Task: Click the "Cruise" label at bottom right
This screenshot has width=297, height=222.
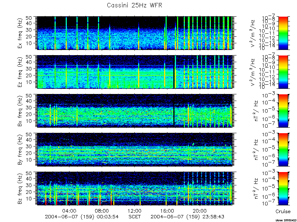Action: 283,211
